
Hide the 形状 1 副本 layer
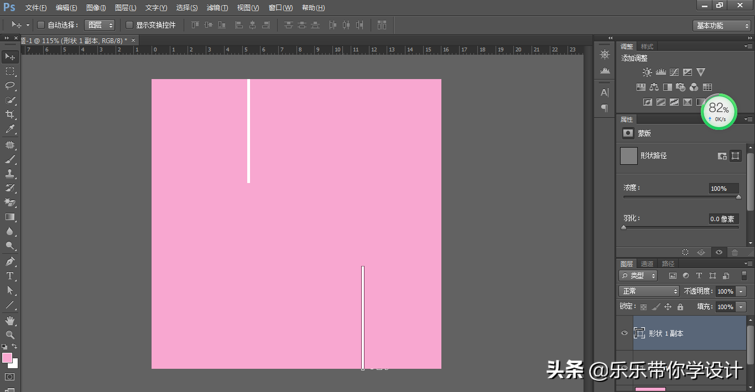(x=624, y=333)
